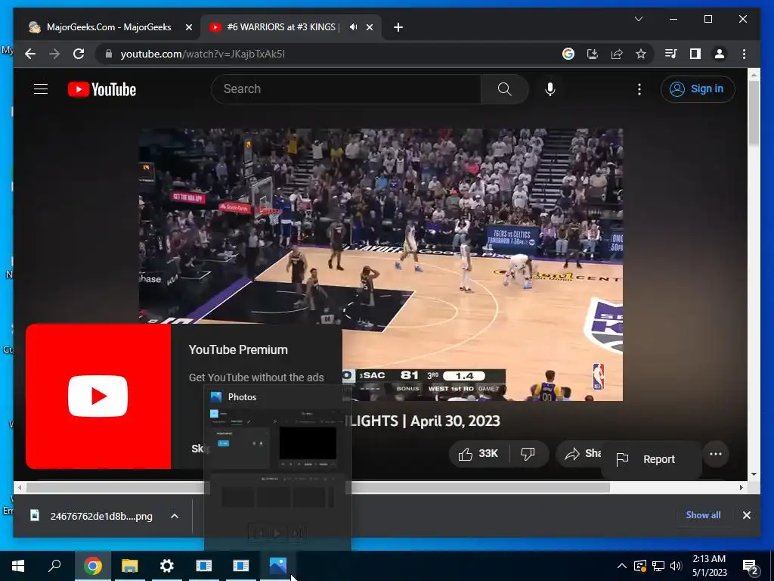Screen dimensions: 774x581
Task: Open the volume control in system tray
Action: 676,566
